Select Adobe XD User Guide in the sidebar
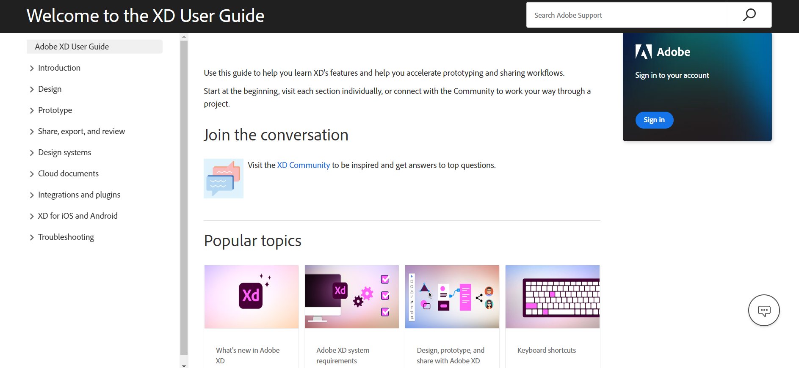The height and width of the screenshot is (368, 799). [x=72, y=47]
